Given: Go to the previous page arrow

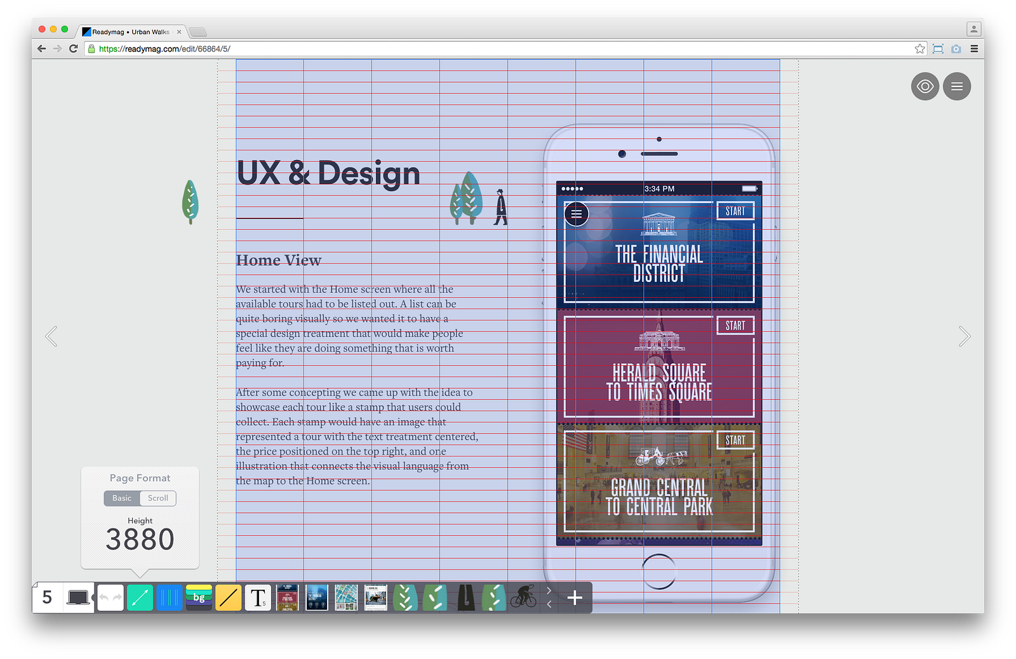Looking at the screenshot, I should 51,336.
